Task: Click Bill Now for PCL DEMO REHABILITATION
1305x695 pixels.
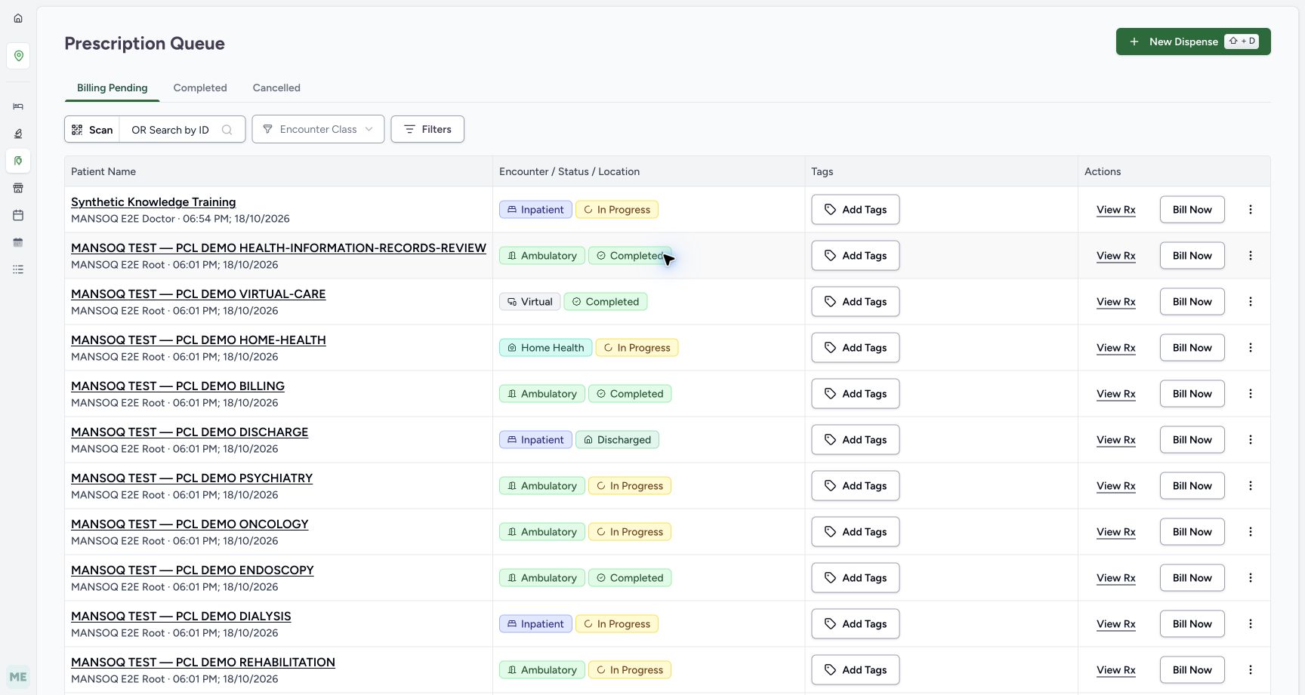Action: pyautogui.click(x=1192, y=670)
